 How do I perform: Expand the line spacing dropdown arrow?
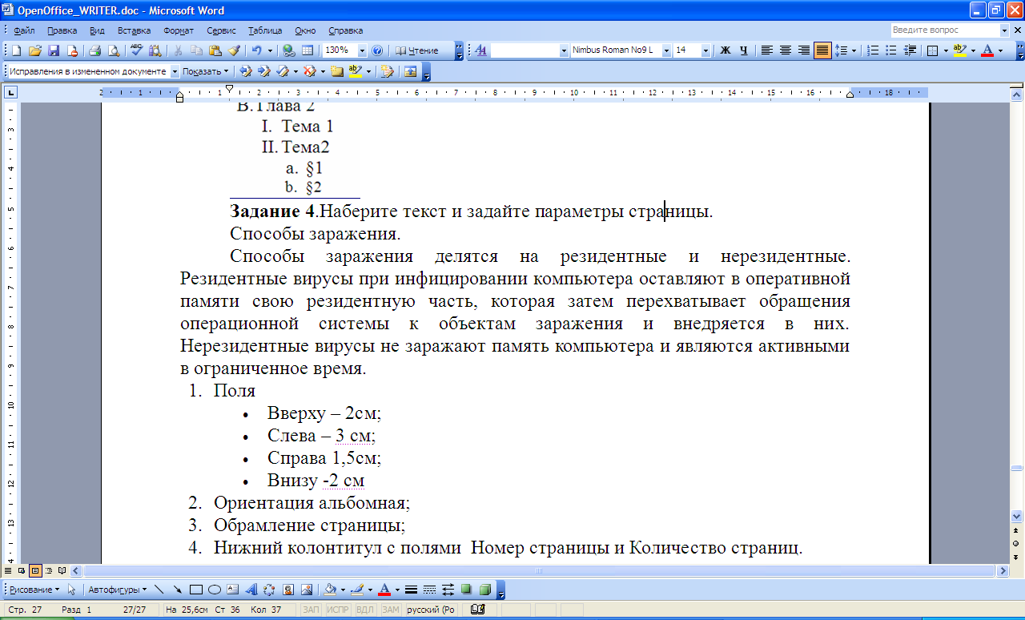854,50
